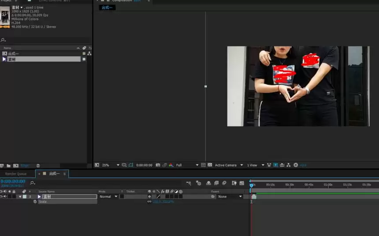Select the 合成一 timeline tab
Viewport: 379px width, 236px height.
(54, 173)
